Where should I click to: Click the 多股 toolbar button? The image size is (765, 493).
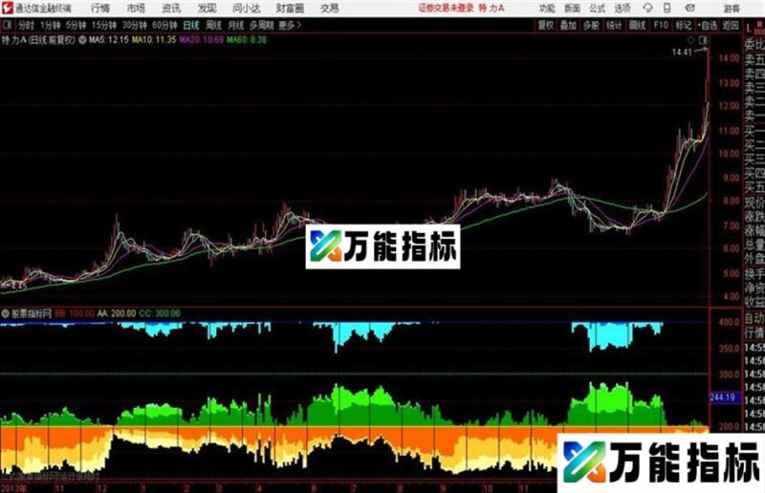(x=591, y=26)
